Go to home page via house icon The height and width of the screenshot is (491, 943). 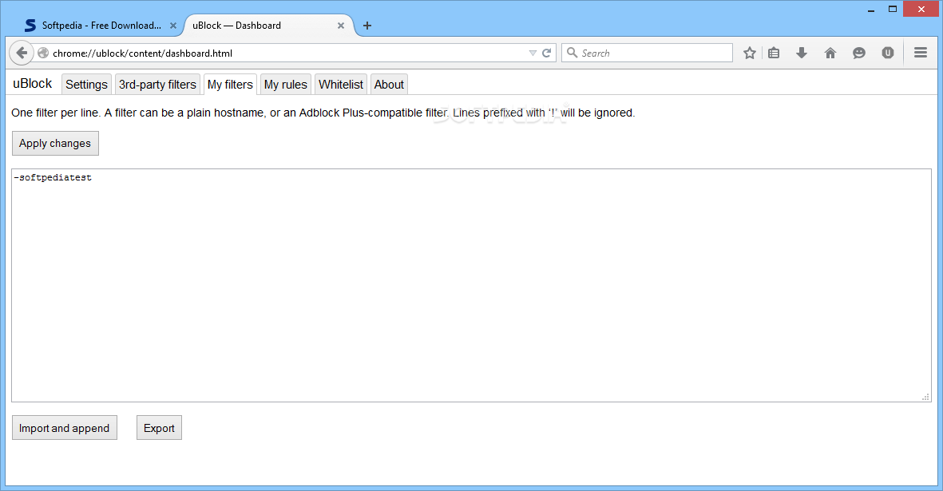pyautogui.click(x=830, y=53)
